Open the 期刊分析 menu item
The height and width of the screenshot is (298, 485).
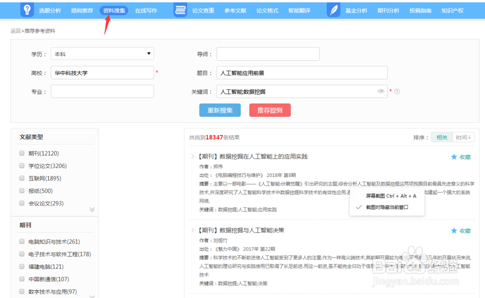point(388,11)
